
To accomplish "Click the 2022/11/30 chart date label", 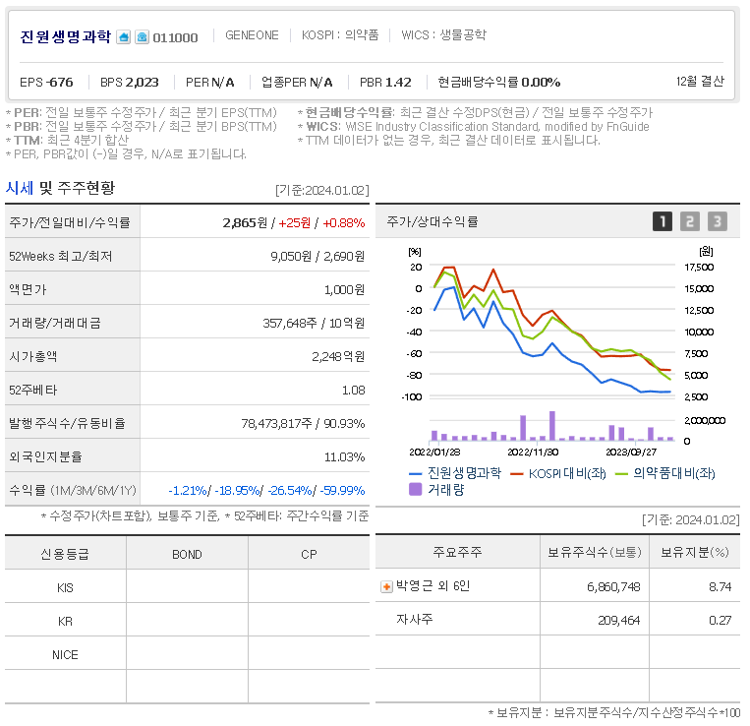I will (x=533, y=453).
